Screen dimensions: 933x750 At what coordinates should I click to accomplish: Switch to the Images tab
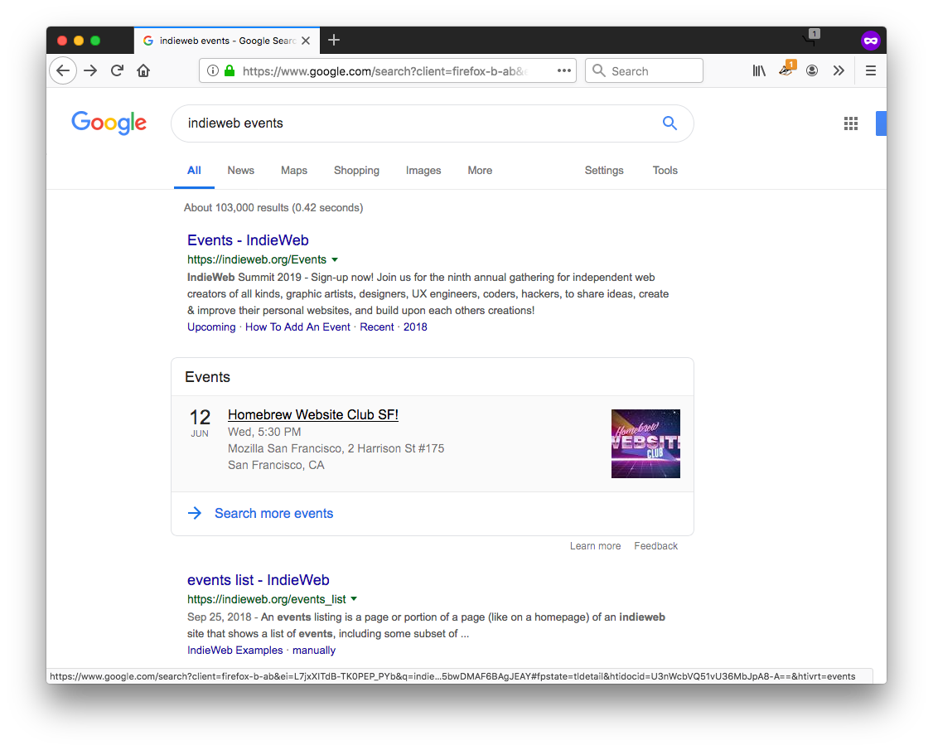423,170
